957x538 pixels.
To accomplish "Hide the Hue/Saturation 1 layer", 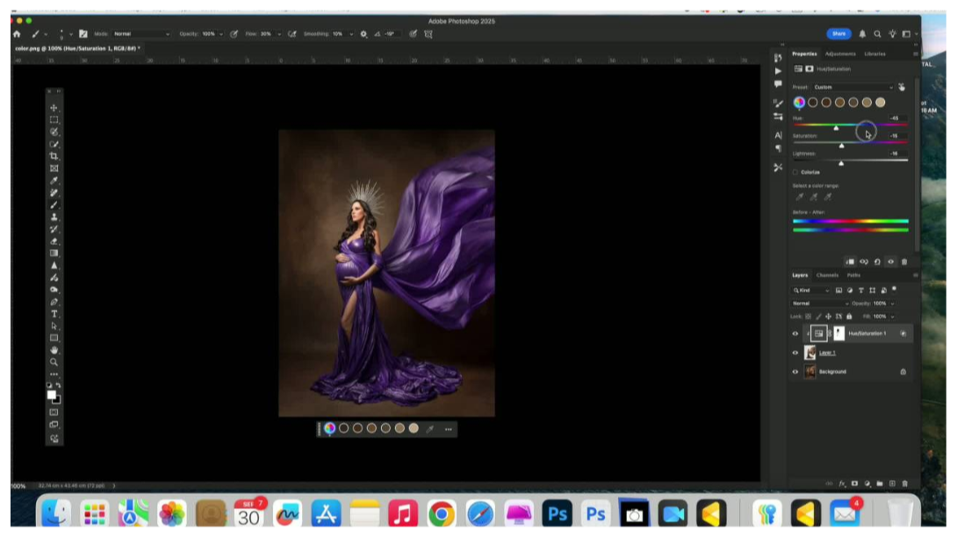I will point(795,334).
